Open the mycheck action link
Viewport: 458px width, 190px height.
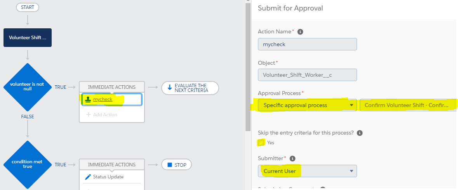(x=103, y=99)
